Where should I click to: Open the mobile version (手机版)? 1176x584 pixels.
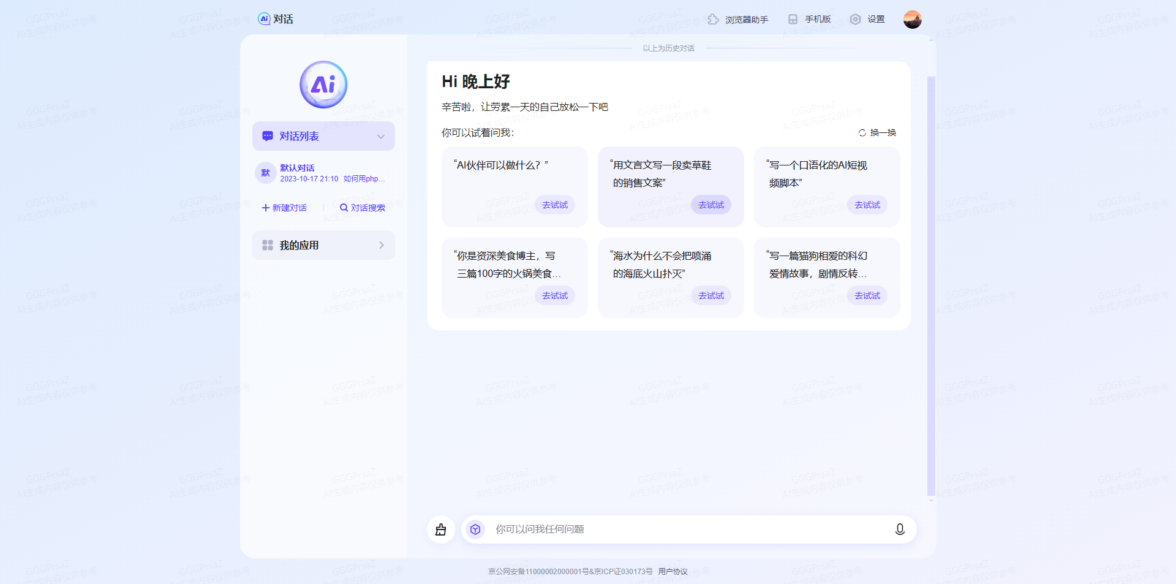coord(809,20)
